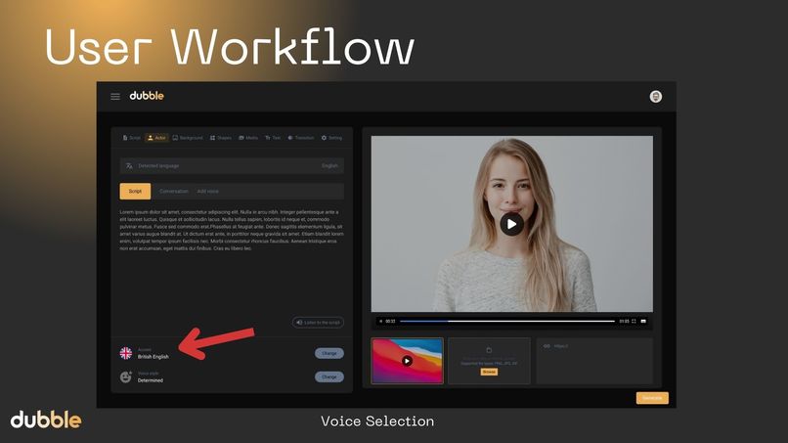Click Add voice
788x443 pixels.
point(207,191)
